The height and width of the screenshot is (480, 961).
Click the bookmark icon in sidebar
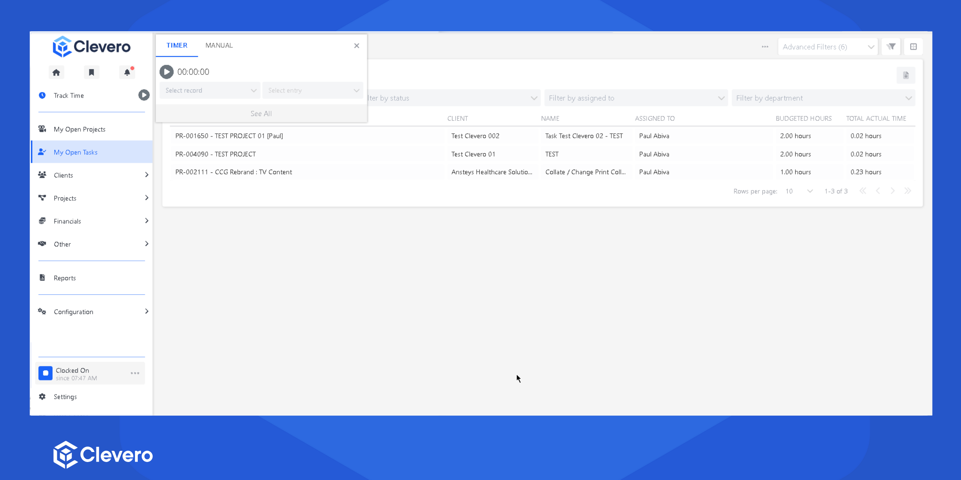(x=91, y=72)
